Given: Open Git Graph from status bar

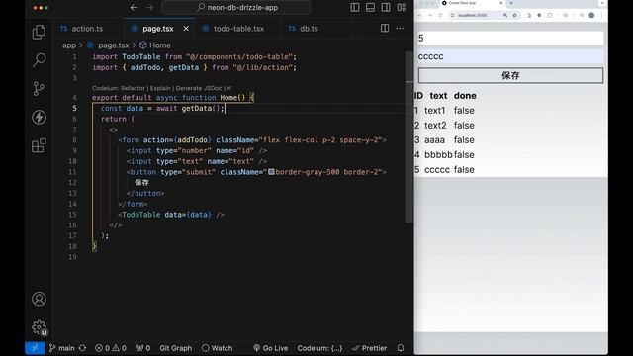Looking at the screenshot, I should [x=176, y=348].
